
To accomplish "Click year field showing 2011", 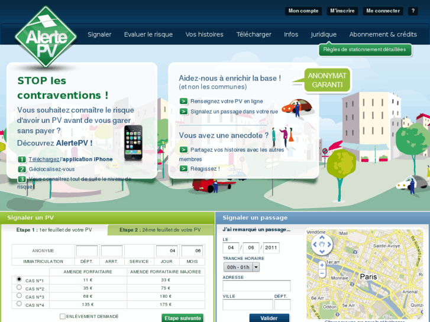I will tap(271, 248).
